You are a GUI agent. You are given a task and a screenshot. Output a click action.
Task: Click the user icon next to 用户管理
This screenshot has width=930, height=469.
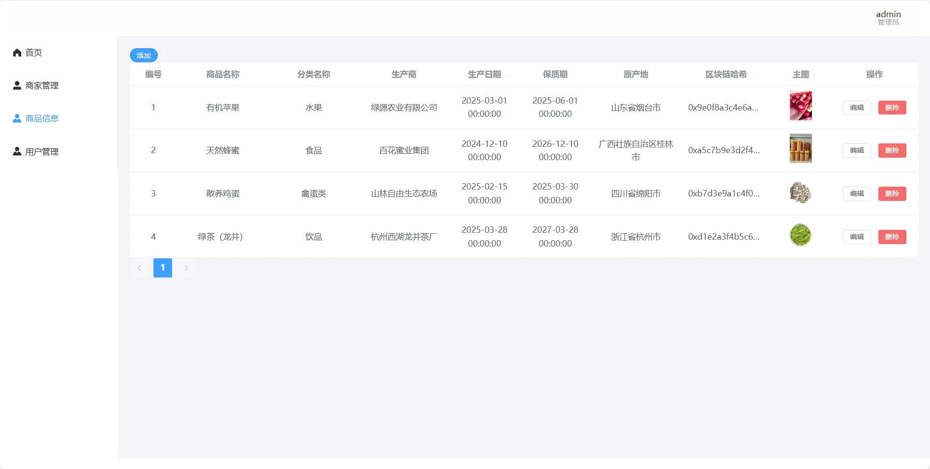(16, 151)
